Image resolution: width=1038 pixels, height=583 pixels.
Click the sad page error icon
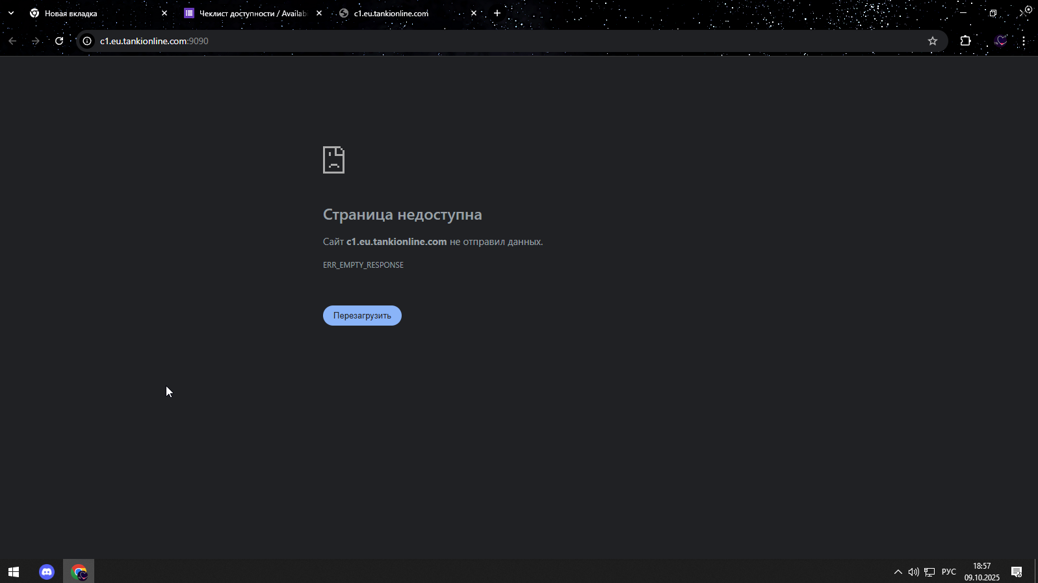point(333,160)
